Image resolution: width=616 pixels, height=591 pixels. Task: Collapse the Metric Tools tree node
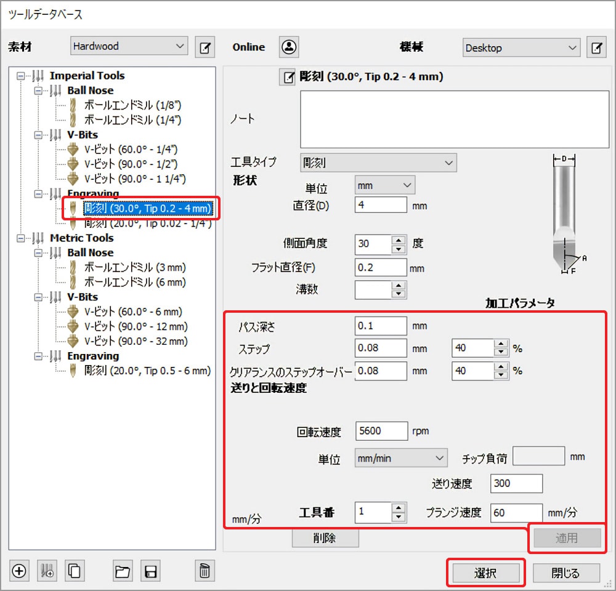coord(23,238)
